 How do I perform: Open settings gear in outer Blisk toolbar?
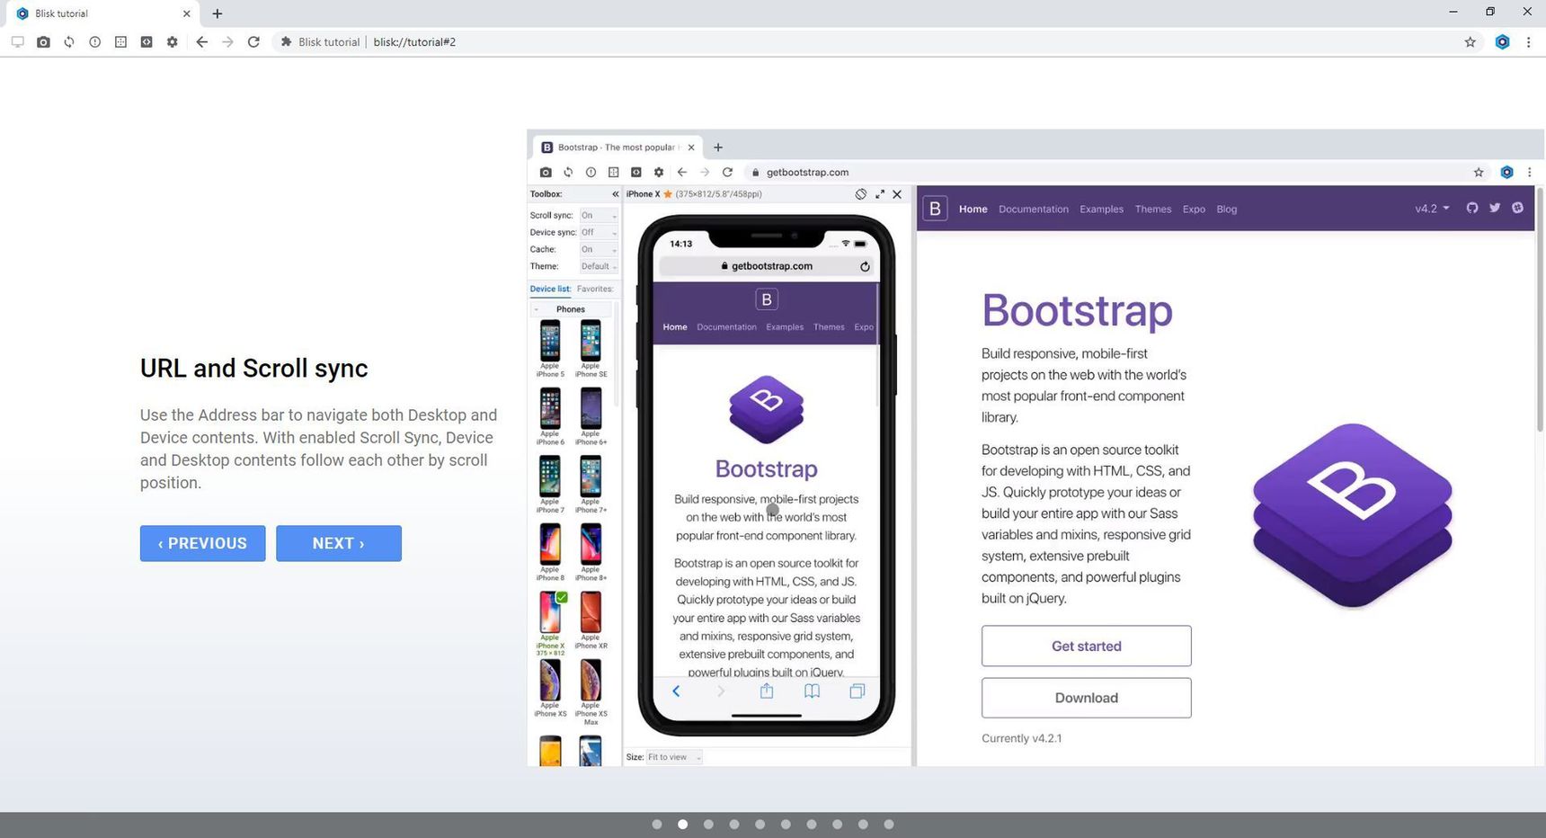tap(173, 42)
